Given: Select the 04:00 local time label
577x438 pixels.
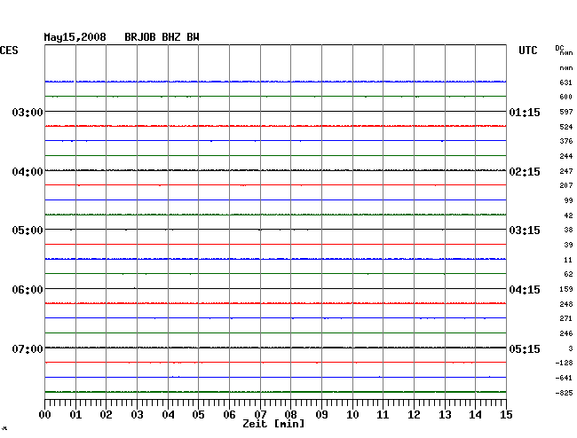Looking at the screenshot, I should (28, 172).
